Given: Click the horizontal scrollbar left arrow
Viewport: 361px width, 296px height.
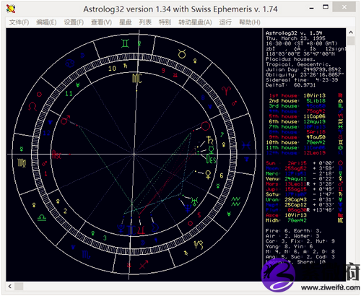Looking at the screenshot, I should point(10,287).
